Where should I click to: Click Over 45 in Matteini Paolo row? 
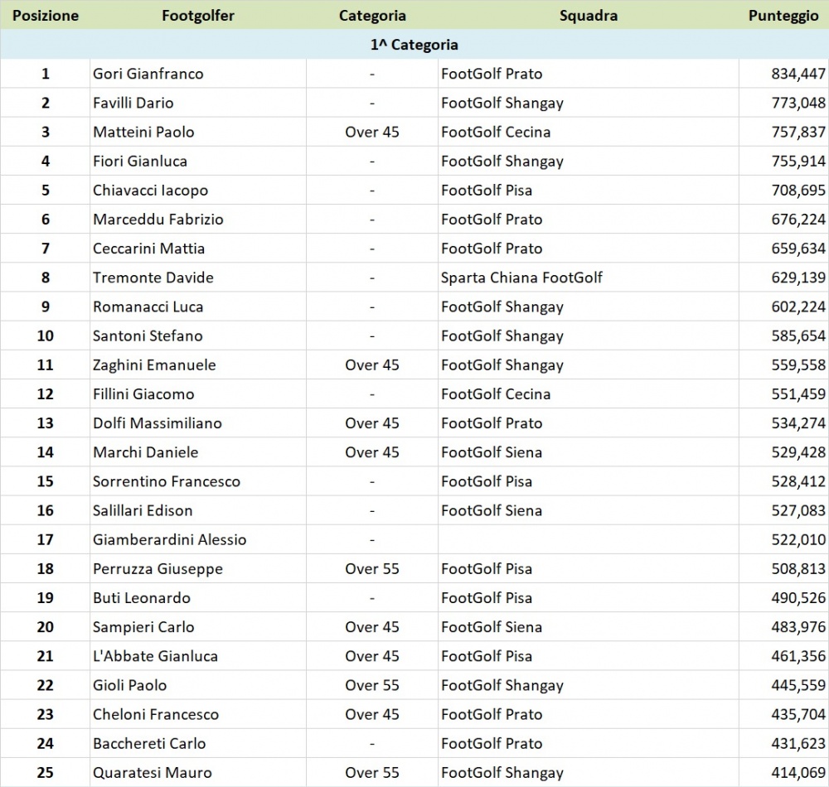pos(372,132)
